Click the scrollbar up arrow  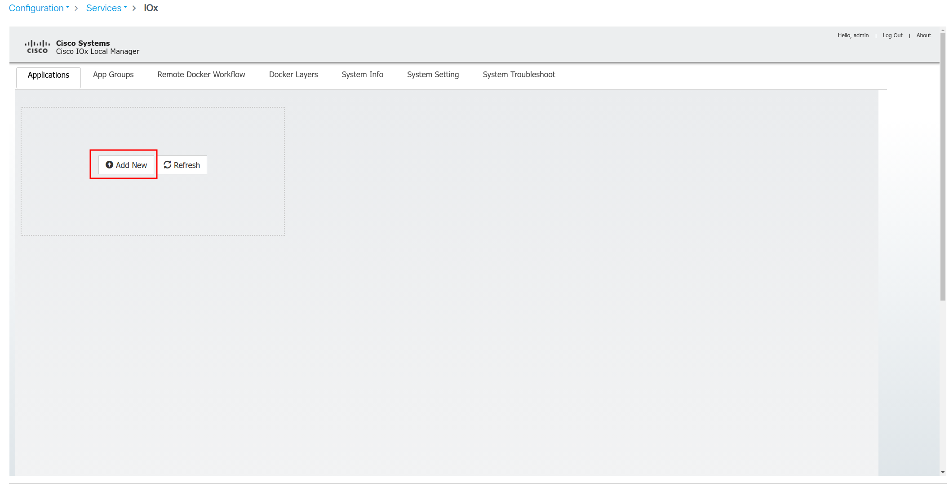tap(943, 30)
